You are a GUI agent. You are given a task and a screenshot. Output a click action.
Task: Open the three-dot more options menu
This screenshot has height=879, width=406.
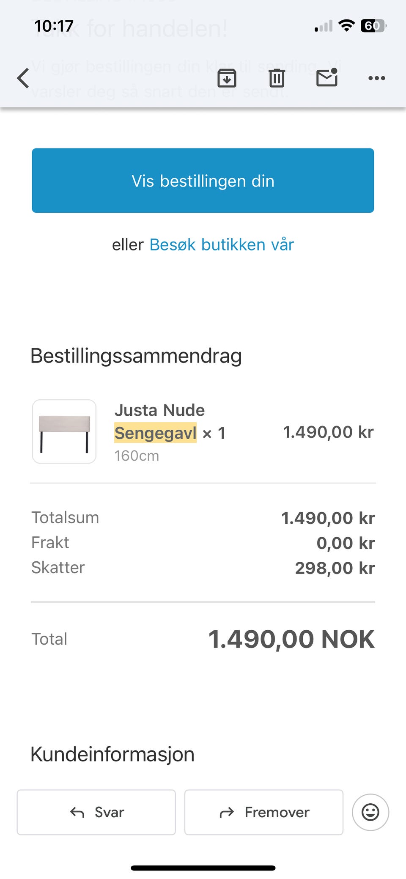(x=376, y=78)
